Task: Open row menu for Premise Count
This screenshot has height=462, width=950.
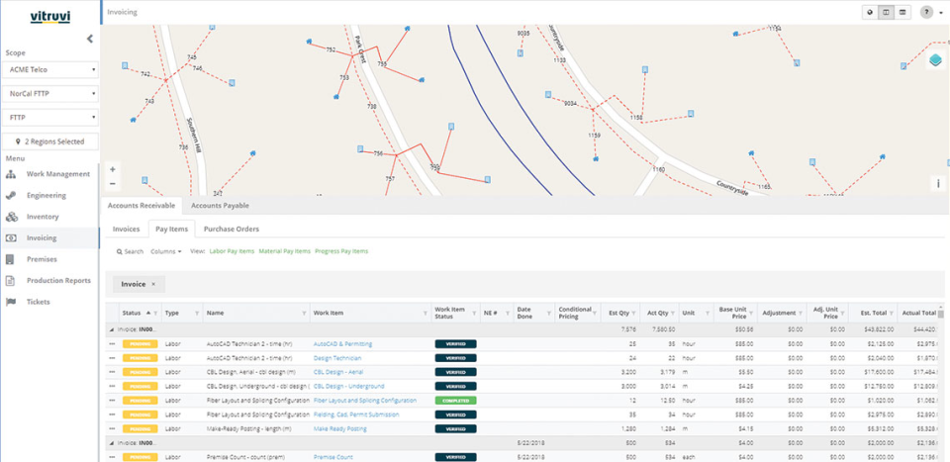Action: [112, 457]
